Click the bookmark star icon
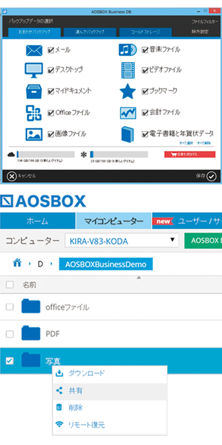This screenshot has height=445, width=222. 128,91
